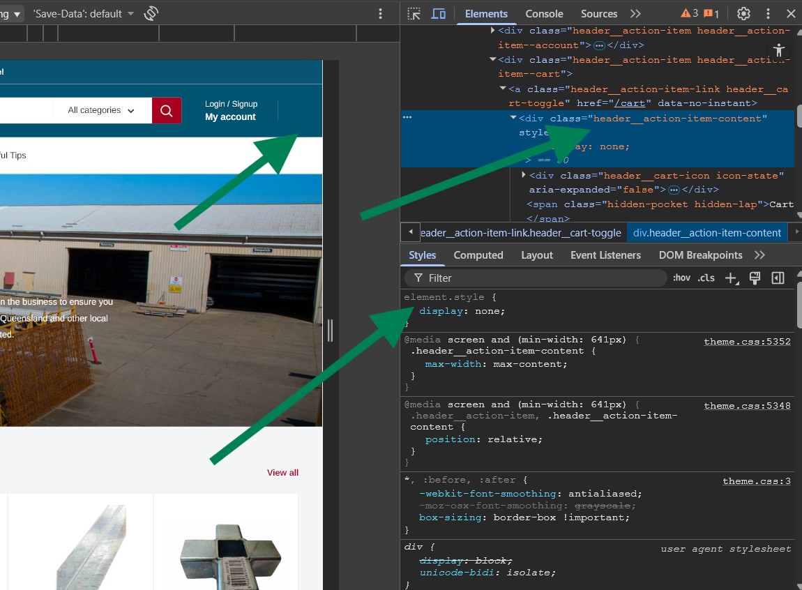Image resolution: width=802 pixels, height=590 pixels.
Task: Open the All categories dropdown
Action: coord(101,110)
